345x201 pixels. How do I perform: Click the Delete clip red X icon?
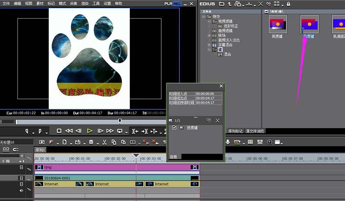point(145,142)
